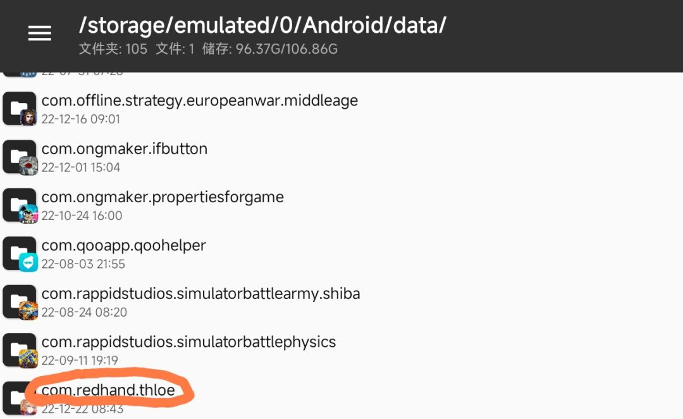
Task: Click the com.qooapp.qoohelper folder icon
Action: (x=19, y=253)
